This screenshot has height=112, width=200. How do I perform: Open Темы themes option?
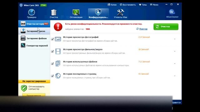(x=143, y=5)
